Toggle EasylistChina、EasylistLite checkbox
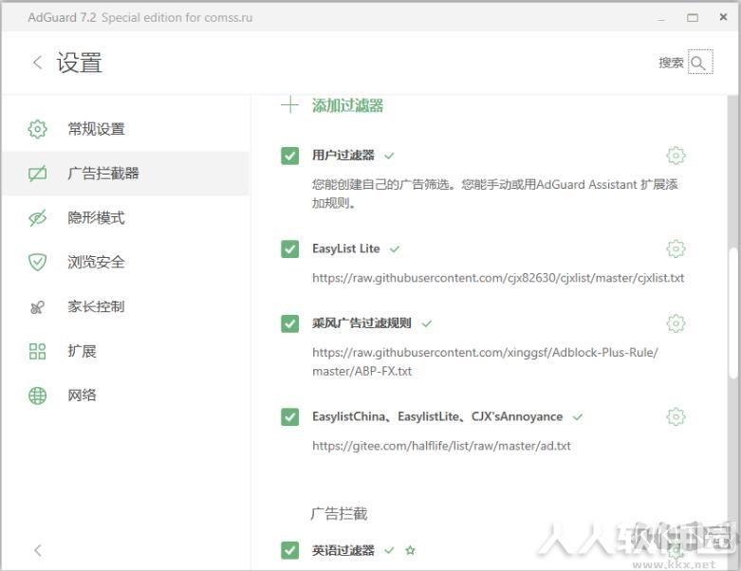 click(x=289, y=417)
